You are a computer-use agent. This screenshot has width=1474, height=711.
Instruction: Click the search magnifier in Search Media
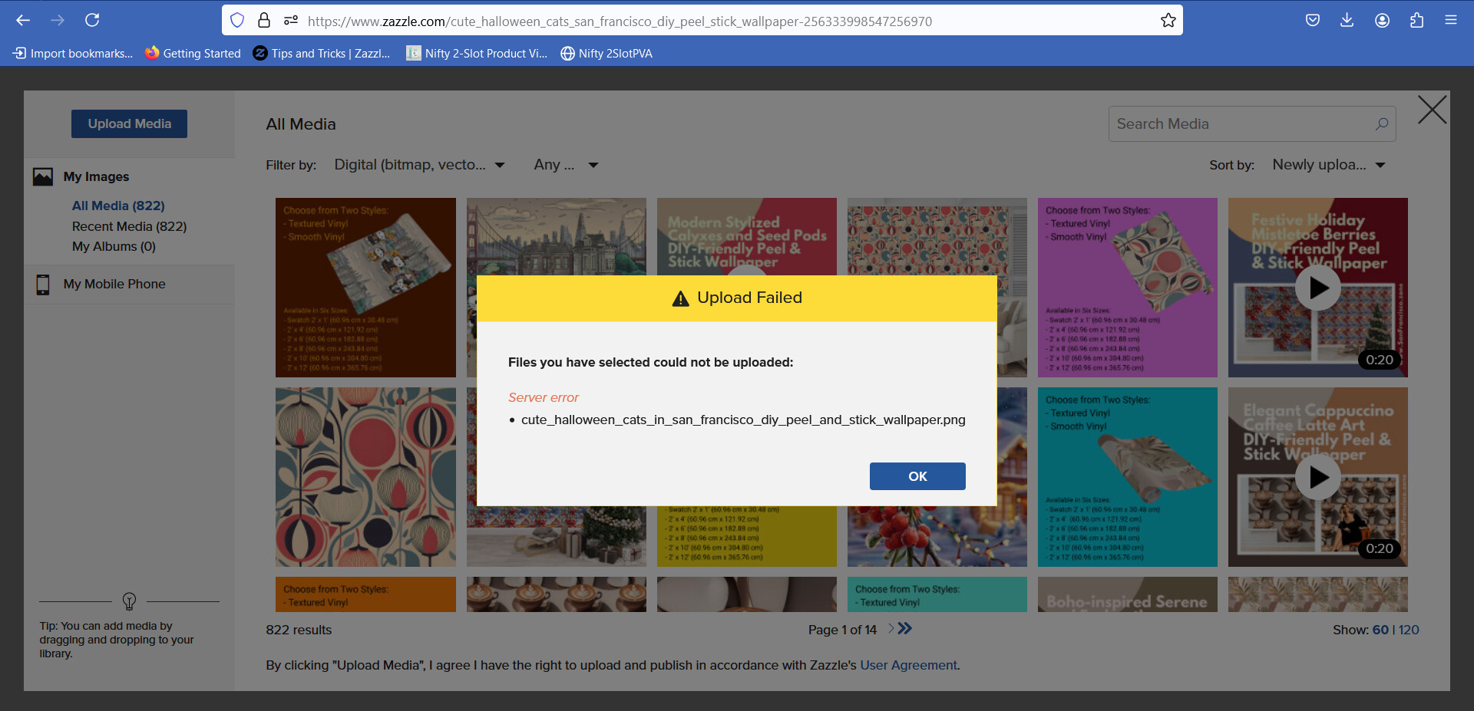tap(1381, 123)
